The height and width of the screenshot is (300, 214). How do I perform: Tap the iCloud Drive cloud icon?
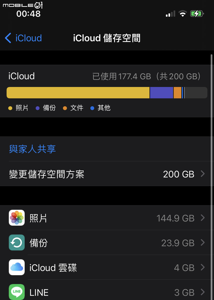pyautogui.click(x=17, y=267)
